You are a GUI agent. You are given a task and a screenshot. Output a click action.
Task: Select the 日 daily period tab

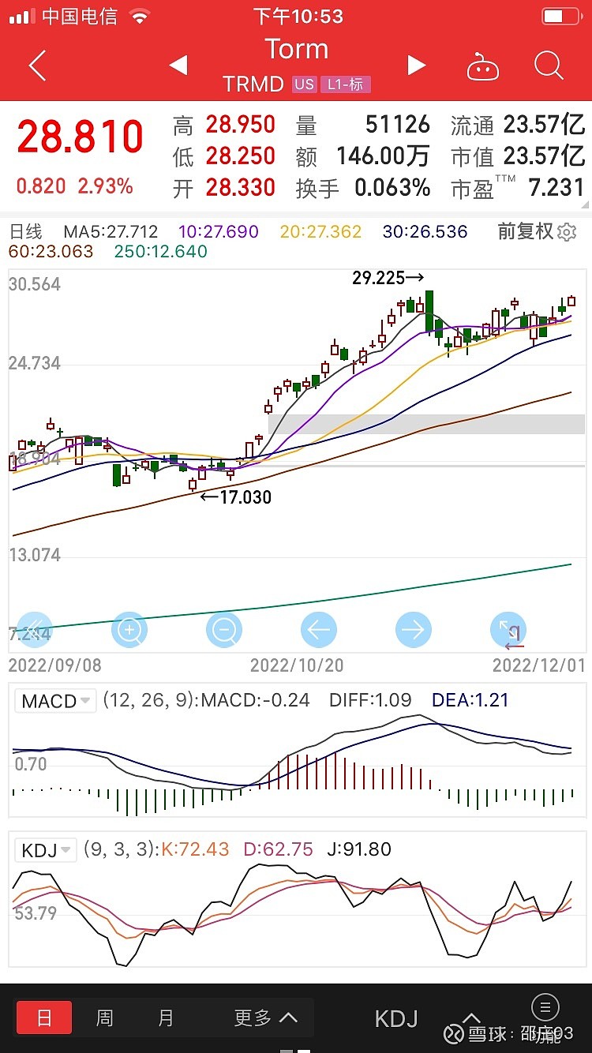[44, 1018]
